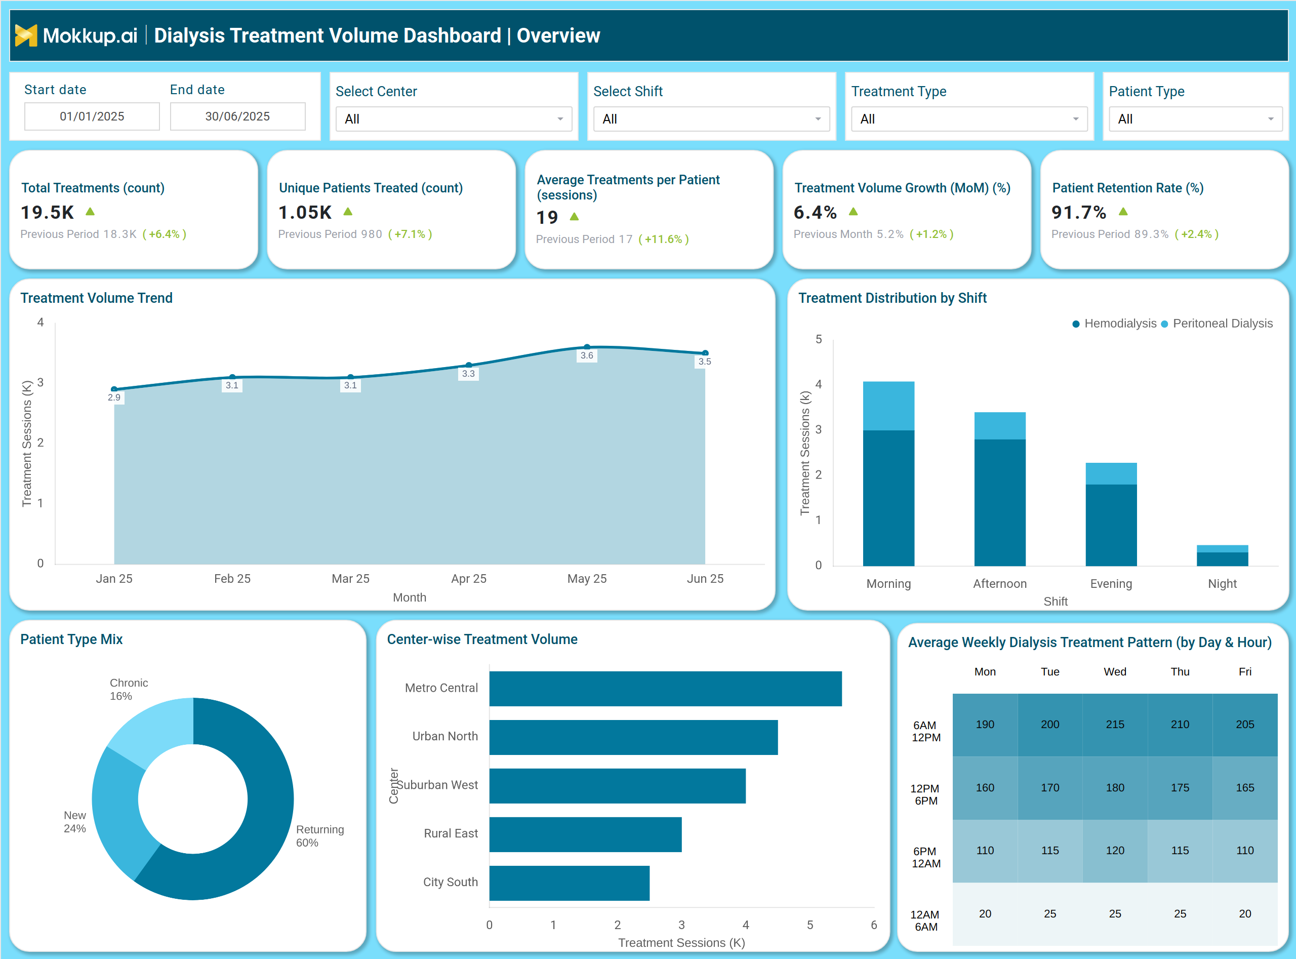Screen dimensions: 1296x959
Task: Select the Evening Peritoneal Dialysis bar segment
Action: tap(1111, 474)
